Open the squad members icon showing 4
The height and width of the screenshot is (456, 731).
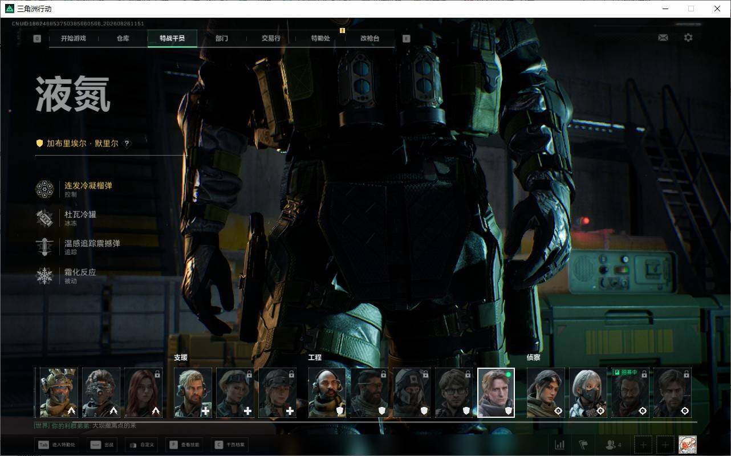coord(614,445)
